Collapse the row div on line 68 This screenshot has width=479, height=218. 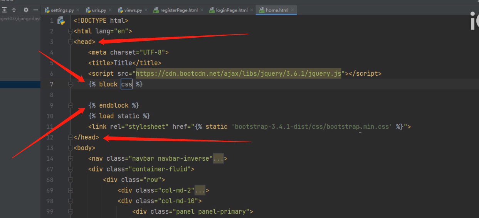coord(71,180)
